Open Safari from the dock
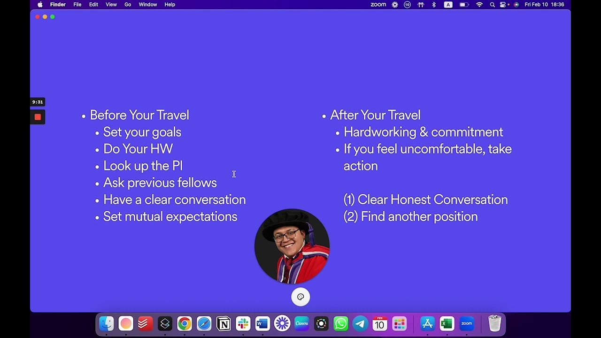The height and width of the screenshot is (338, 601). click(204, 323)
